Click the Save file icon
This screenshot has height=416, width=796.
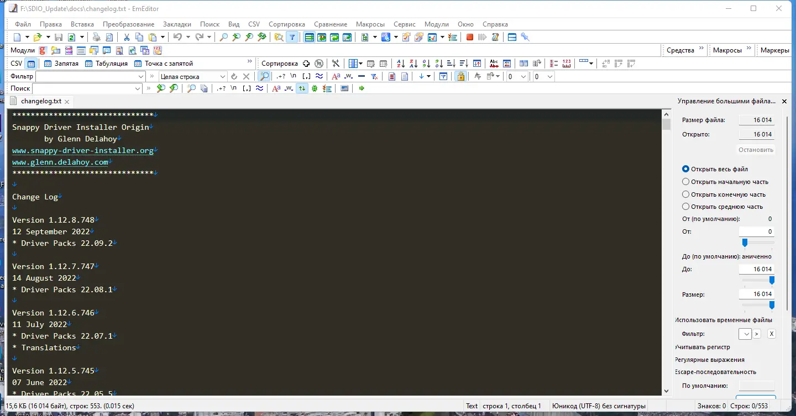click(58, 37)
